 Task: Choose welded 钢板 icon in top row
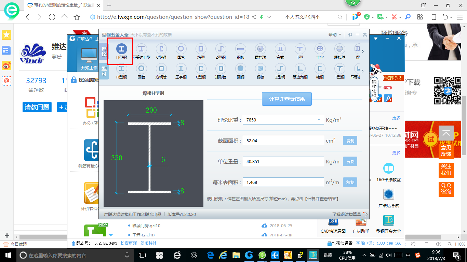pos(240,52)
